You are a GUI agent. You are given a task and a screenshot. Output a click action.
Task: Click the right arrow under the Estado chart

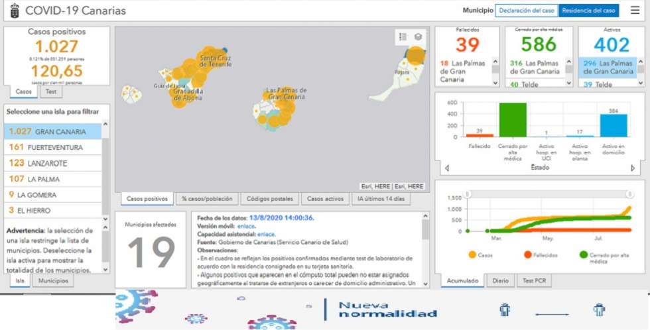(x=633, y=168)
